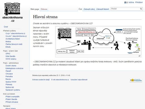Enlarge the diagram using the magnify icon
The height and width of the screenshot is (109, 145).
pos(140,56)
